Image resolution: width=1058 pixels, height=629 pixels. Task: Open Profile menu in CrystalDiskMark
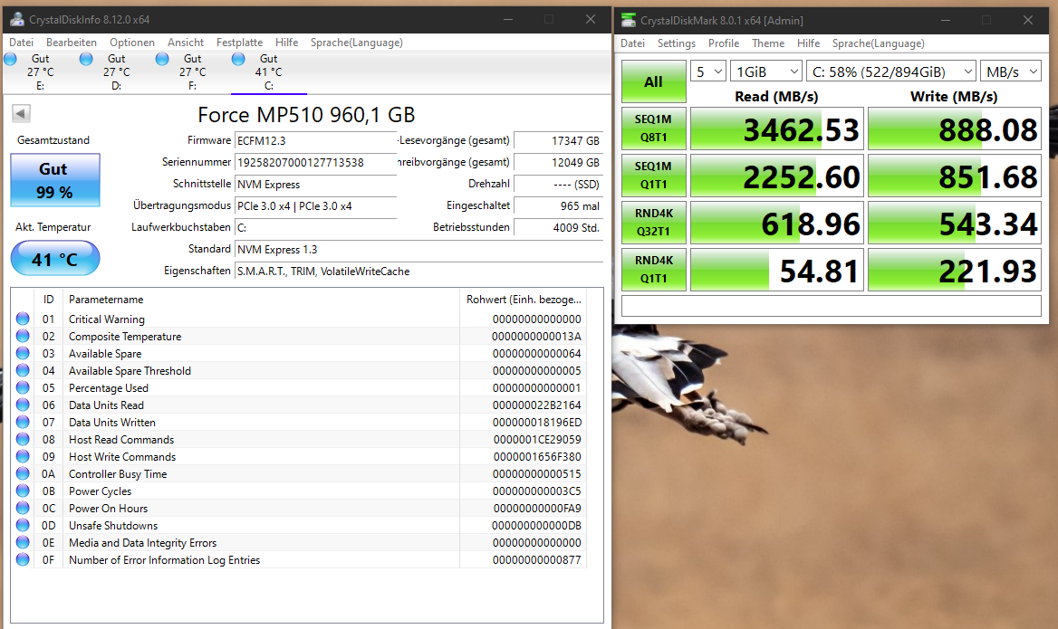[724, 43]
